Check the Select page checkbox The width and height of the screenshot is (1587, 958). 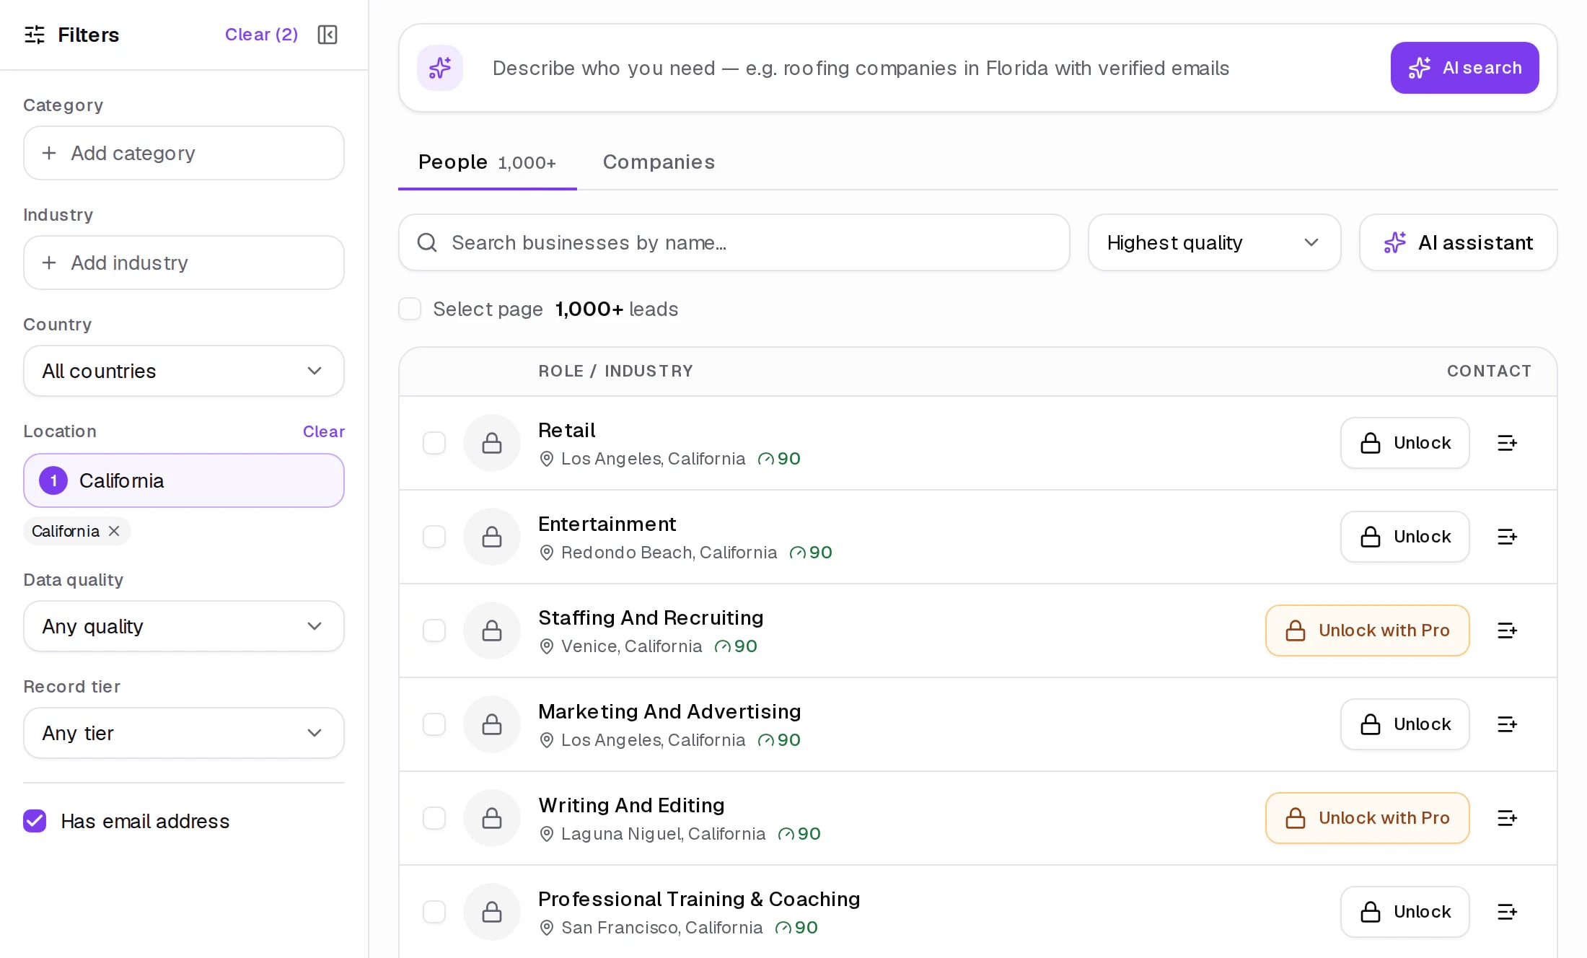tap(410, 309)
